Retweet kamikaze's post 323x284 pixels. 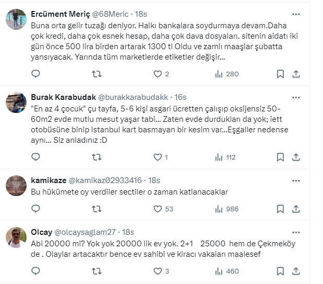97,209
